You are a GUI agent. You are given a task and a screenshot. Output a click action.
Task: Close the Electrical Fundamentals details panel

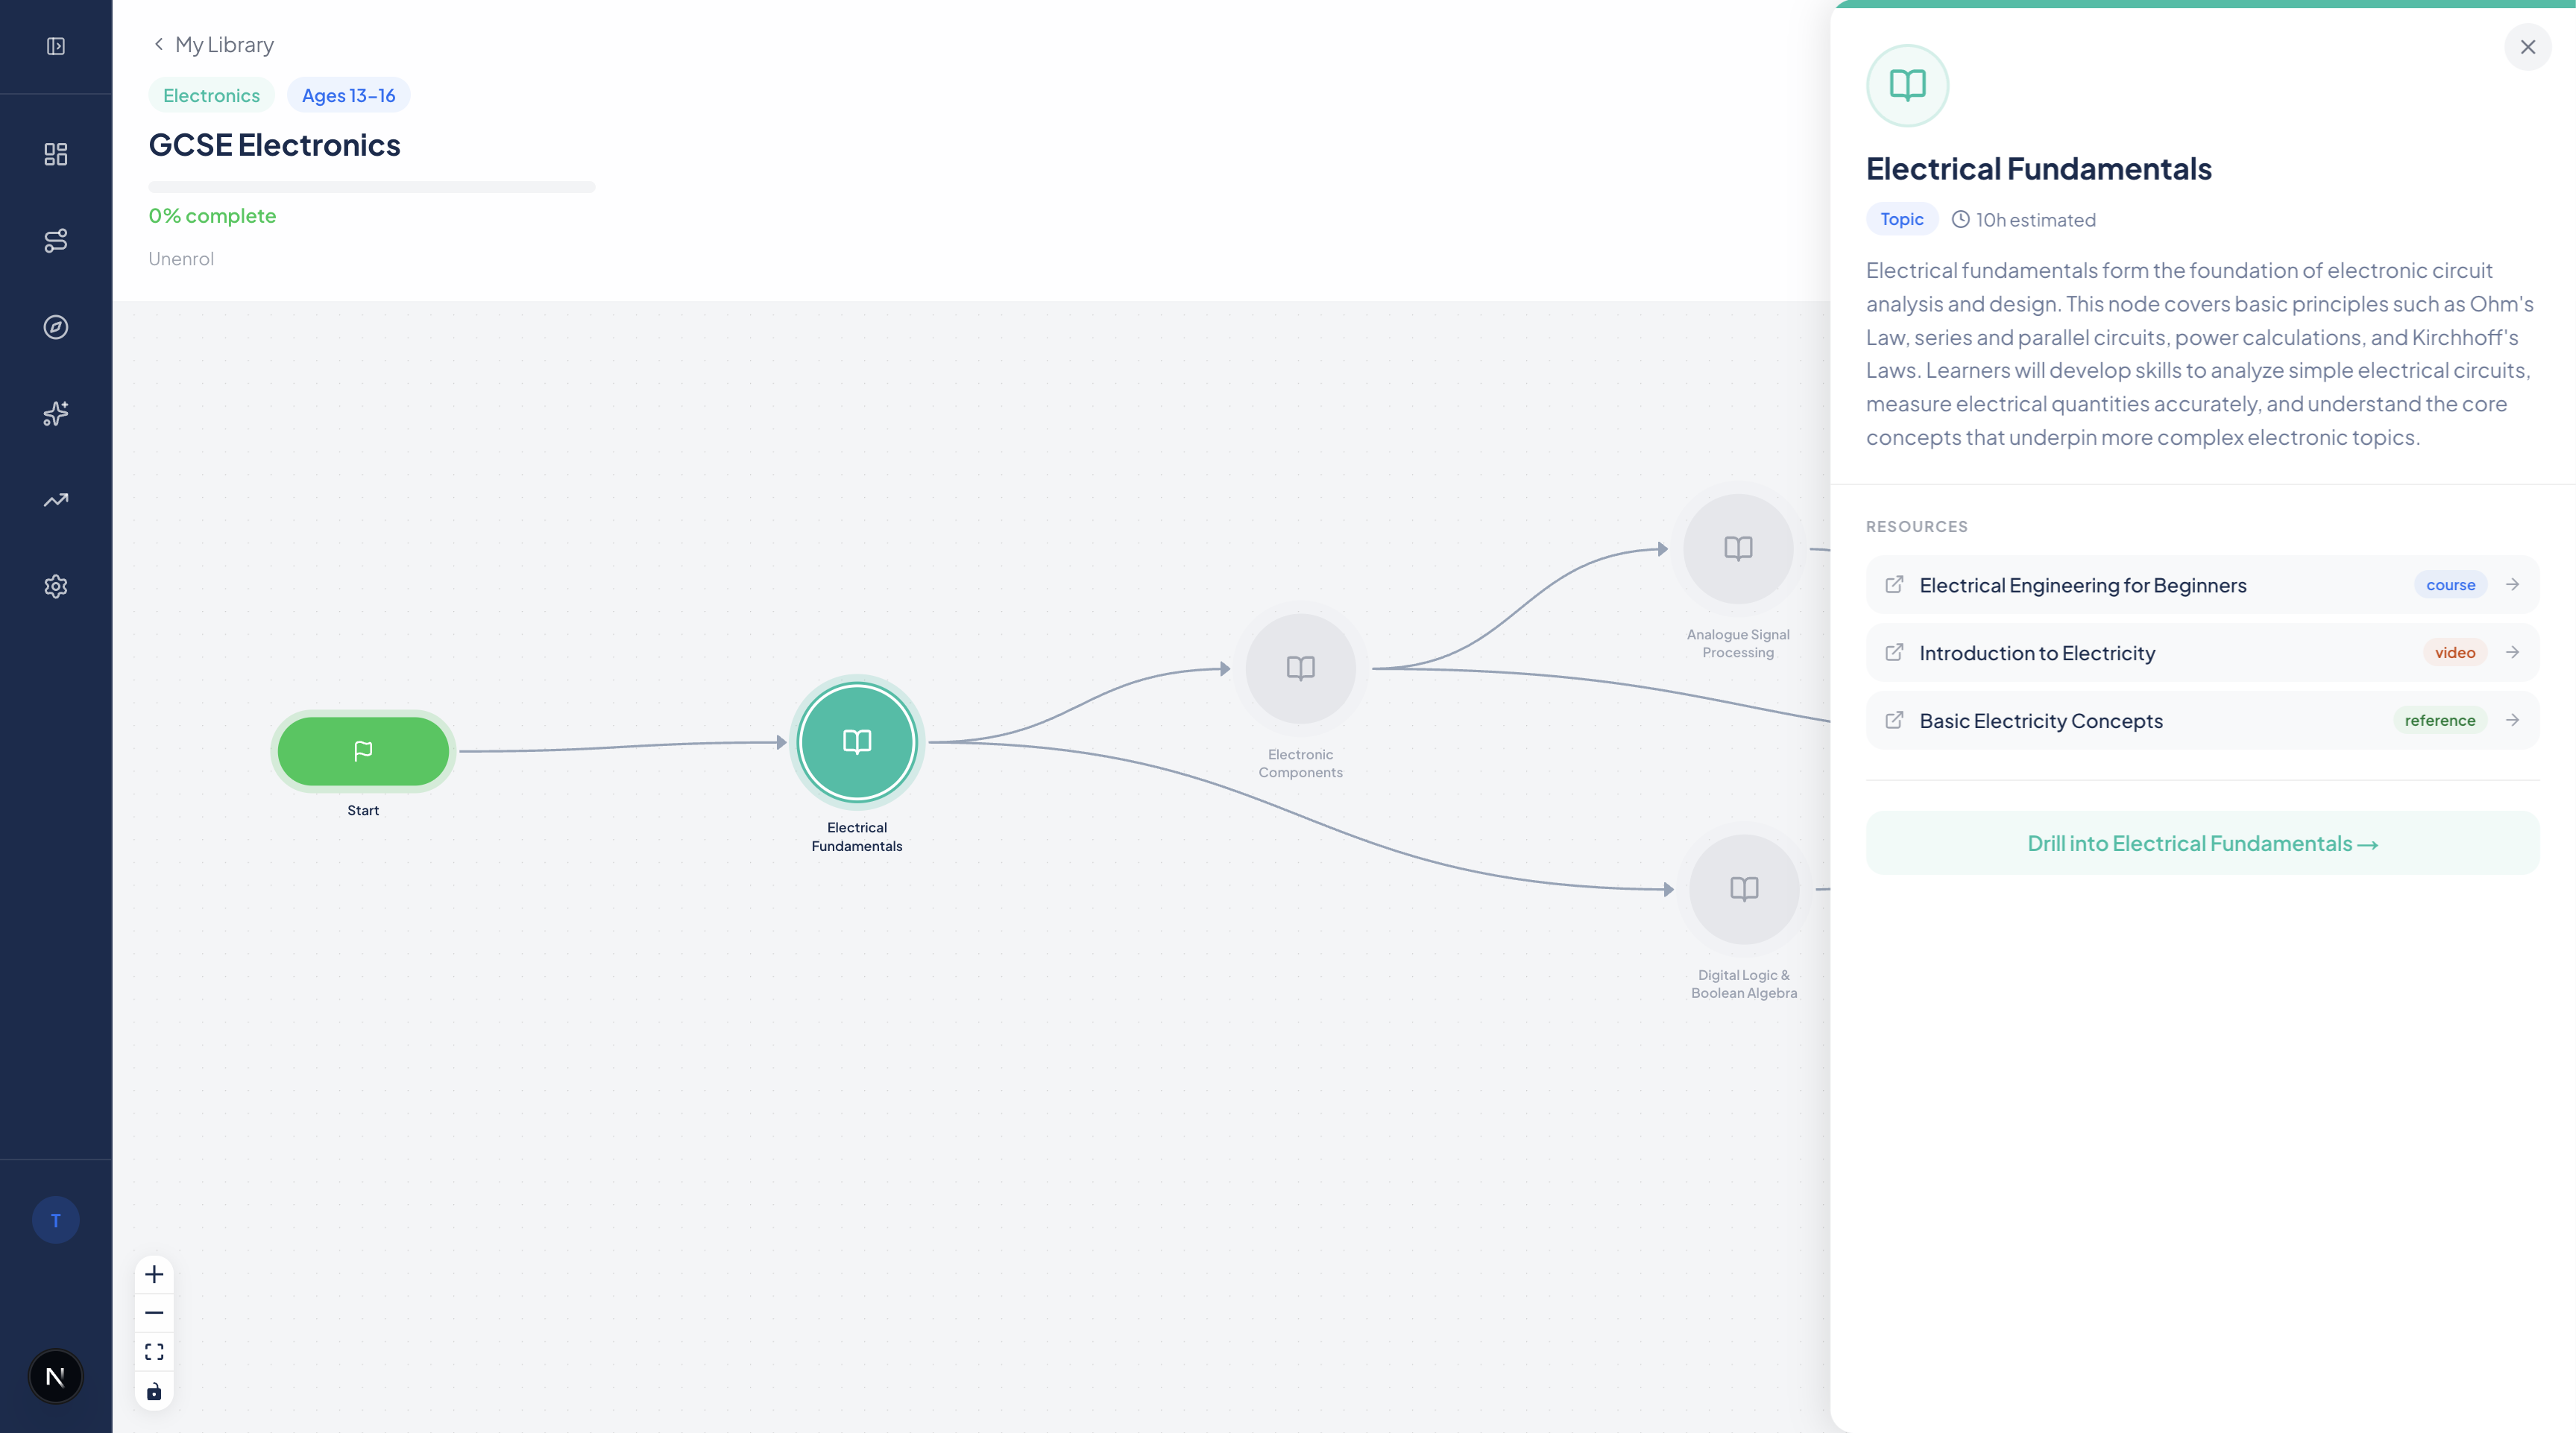click(x=2527, y=47)
